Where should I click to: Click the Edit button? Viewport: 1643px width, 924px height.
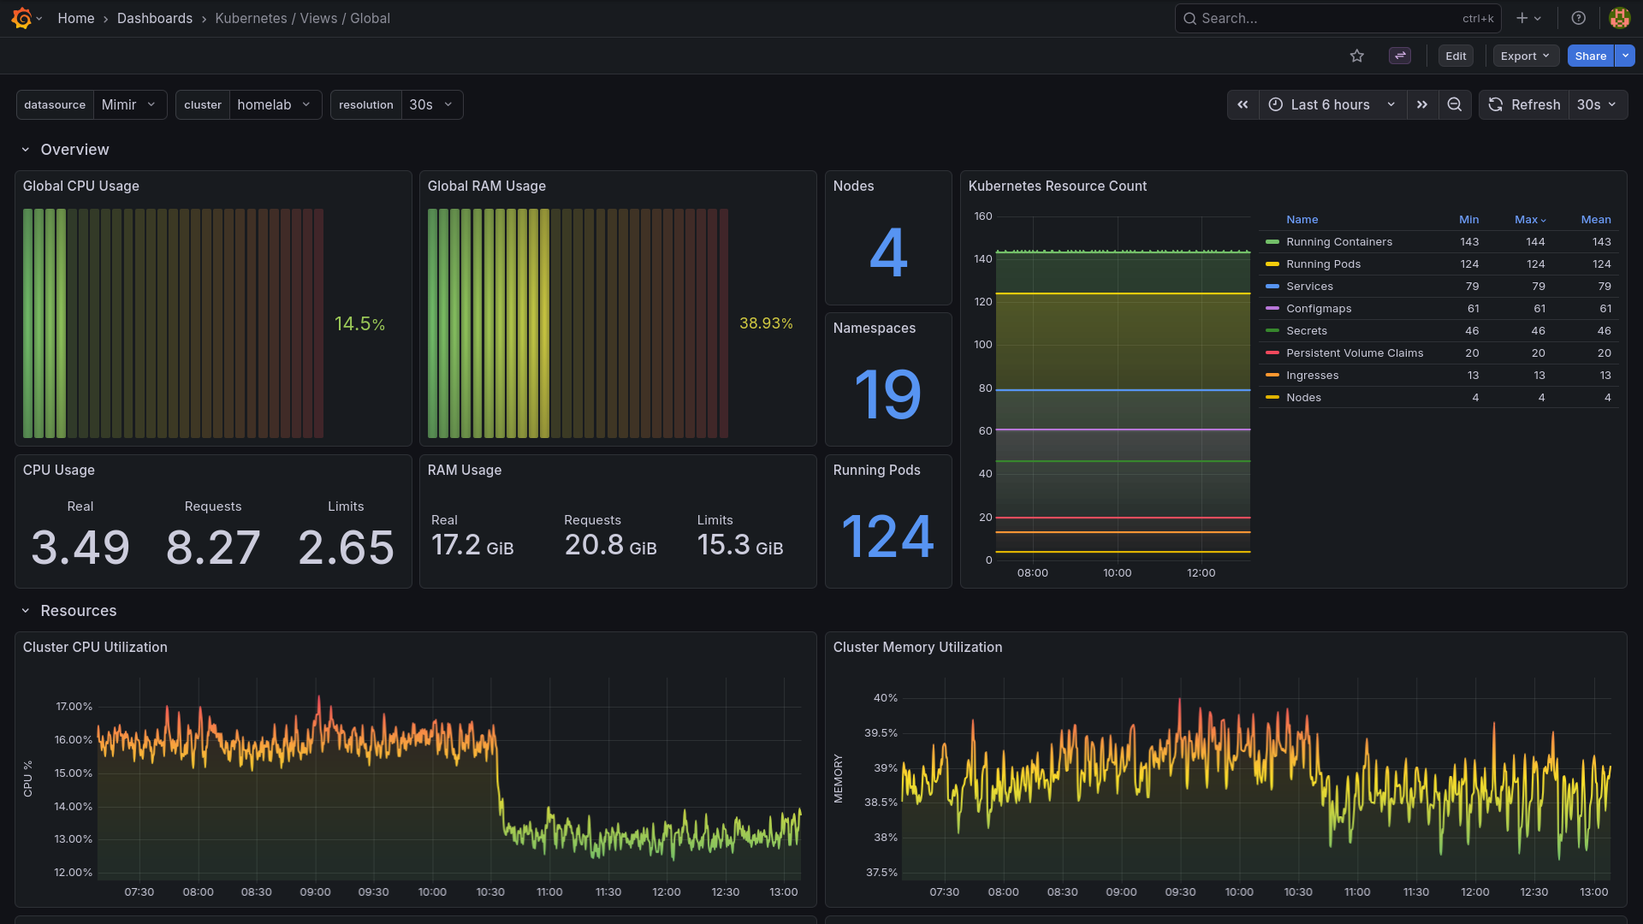tap(1456, 55)
